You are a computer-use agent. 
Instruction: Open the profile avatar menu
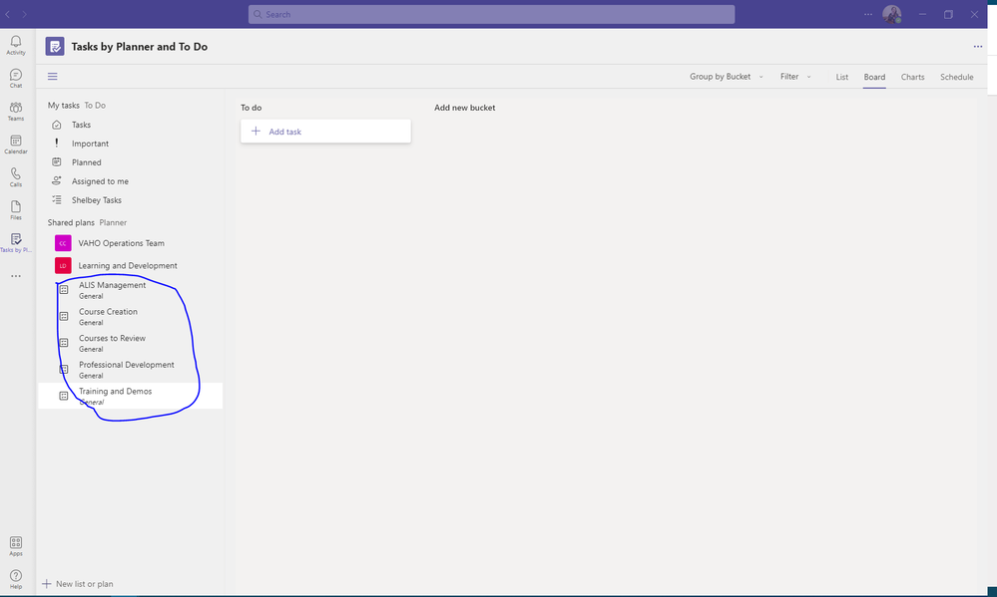pos(891,14)
